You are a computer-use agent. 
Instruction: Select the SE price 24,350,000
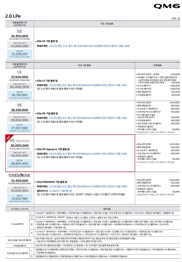(20, 36)
